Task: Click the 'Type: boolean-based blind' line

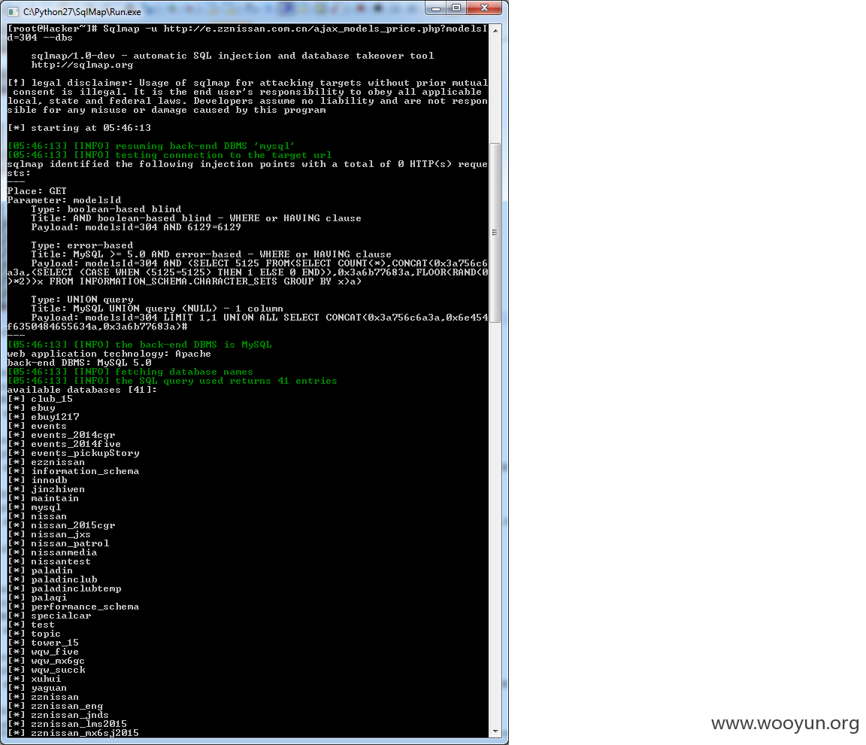Action: pos(106,209)
